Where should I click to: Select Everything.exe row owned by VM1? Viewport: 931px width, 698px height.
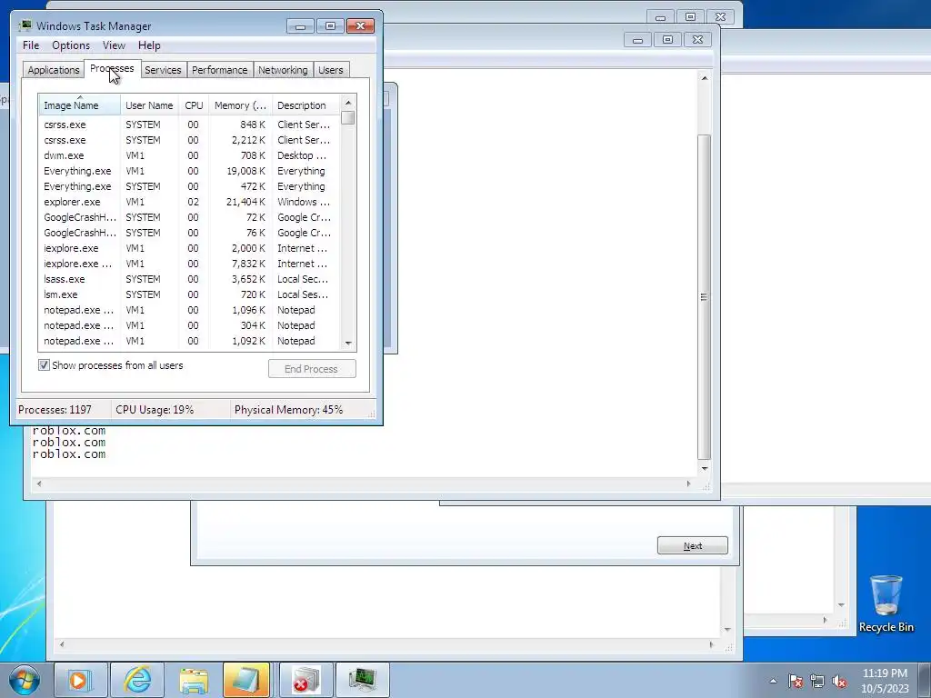189,171
